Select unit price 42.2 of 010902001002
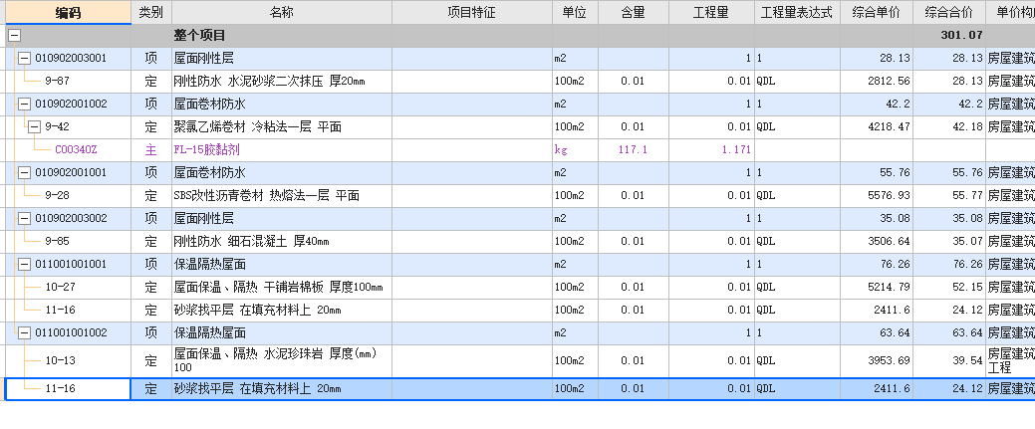Viewport: 1035px width, 429px height. click(x=876, y=104)
